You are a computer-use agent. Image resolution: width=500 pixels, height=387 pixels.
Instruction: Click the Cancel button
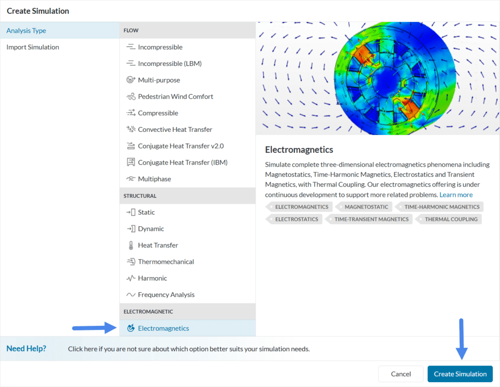pos(400,374)
